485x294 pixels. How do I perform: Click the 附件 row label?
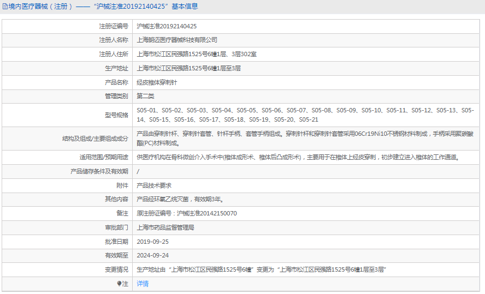coord(122,185)
